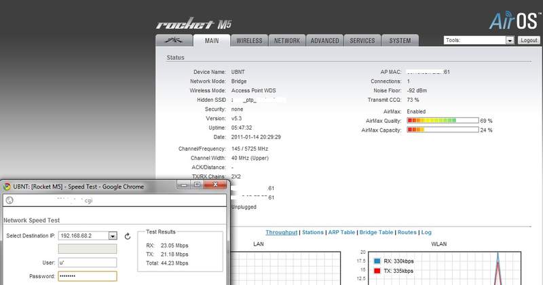This screenshot has height=285, width=543.
Task: Expand the Tools dropdown
Action: 479,40
